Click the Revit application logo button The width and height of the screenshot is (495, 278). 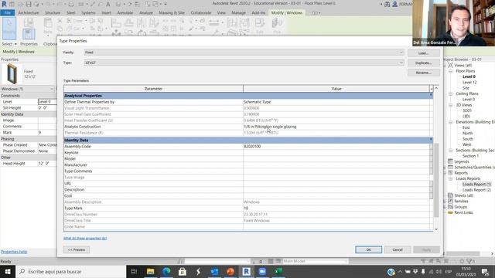pyautogui.click(x=4, y=4)
